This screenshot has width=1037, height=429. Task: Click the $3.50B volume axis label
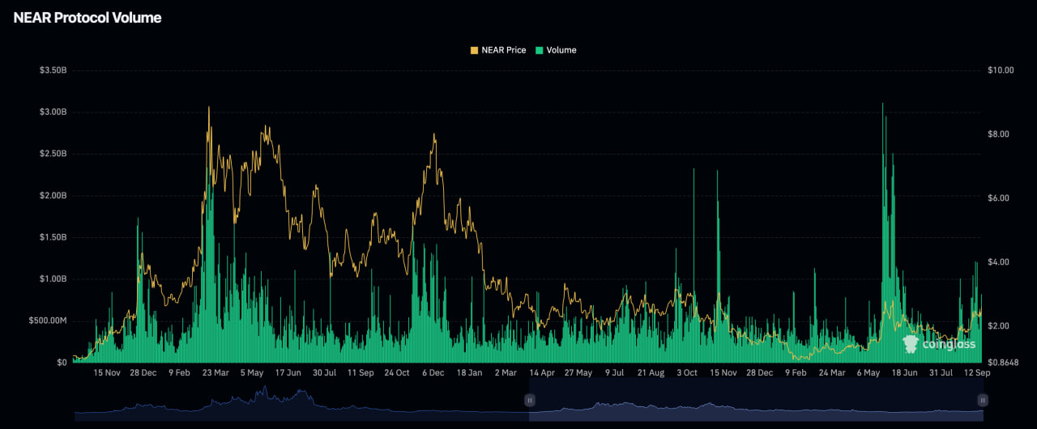click(53, 70)
